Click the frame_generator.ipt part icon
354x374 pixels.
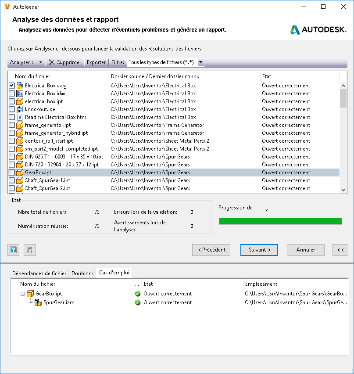pos(20,125)
